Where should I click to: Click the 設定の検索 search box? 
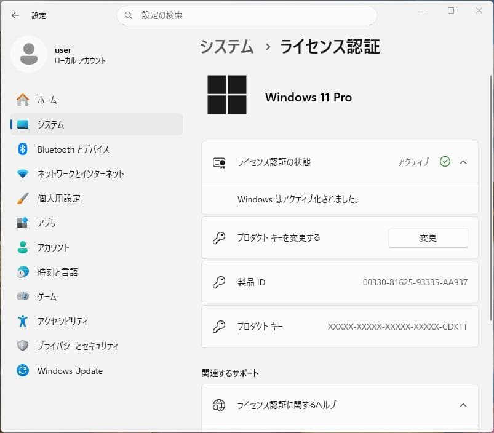coord(247,15)
